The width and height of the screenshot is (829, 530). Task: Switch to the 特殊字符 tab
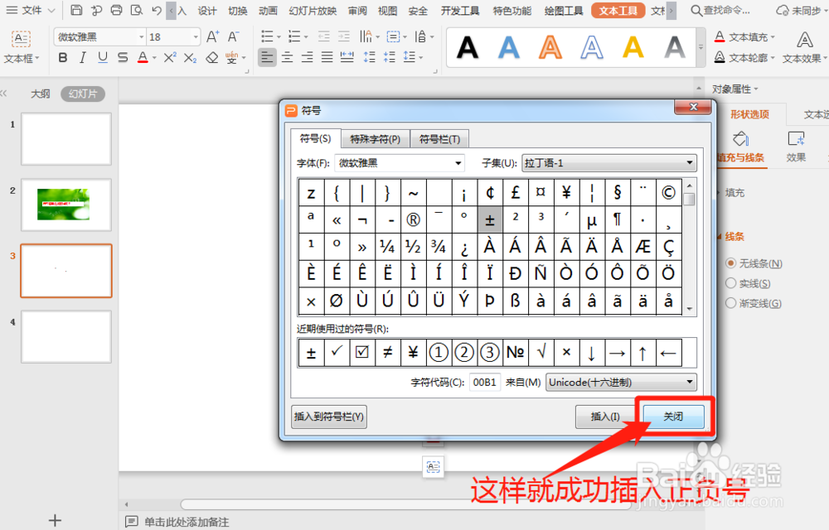click(x=374, y=138)
